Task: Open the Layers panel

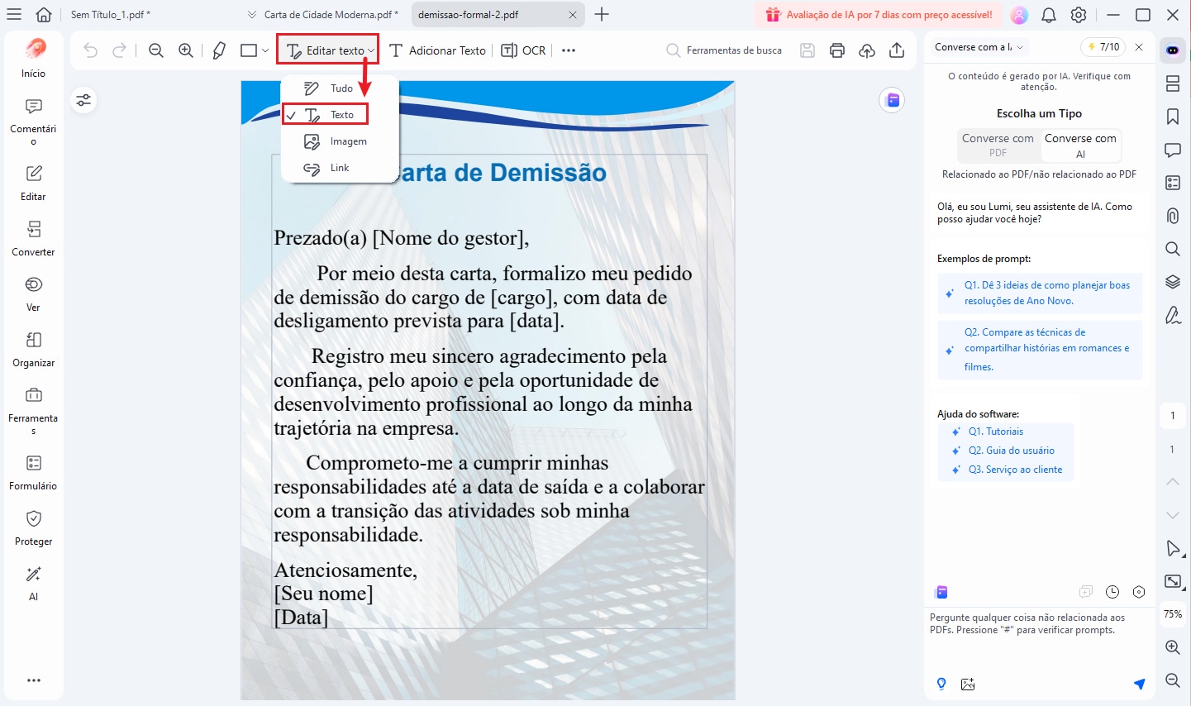Action: (1172, 282)
